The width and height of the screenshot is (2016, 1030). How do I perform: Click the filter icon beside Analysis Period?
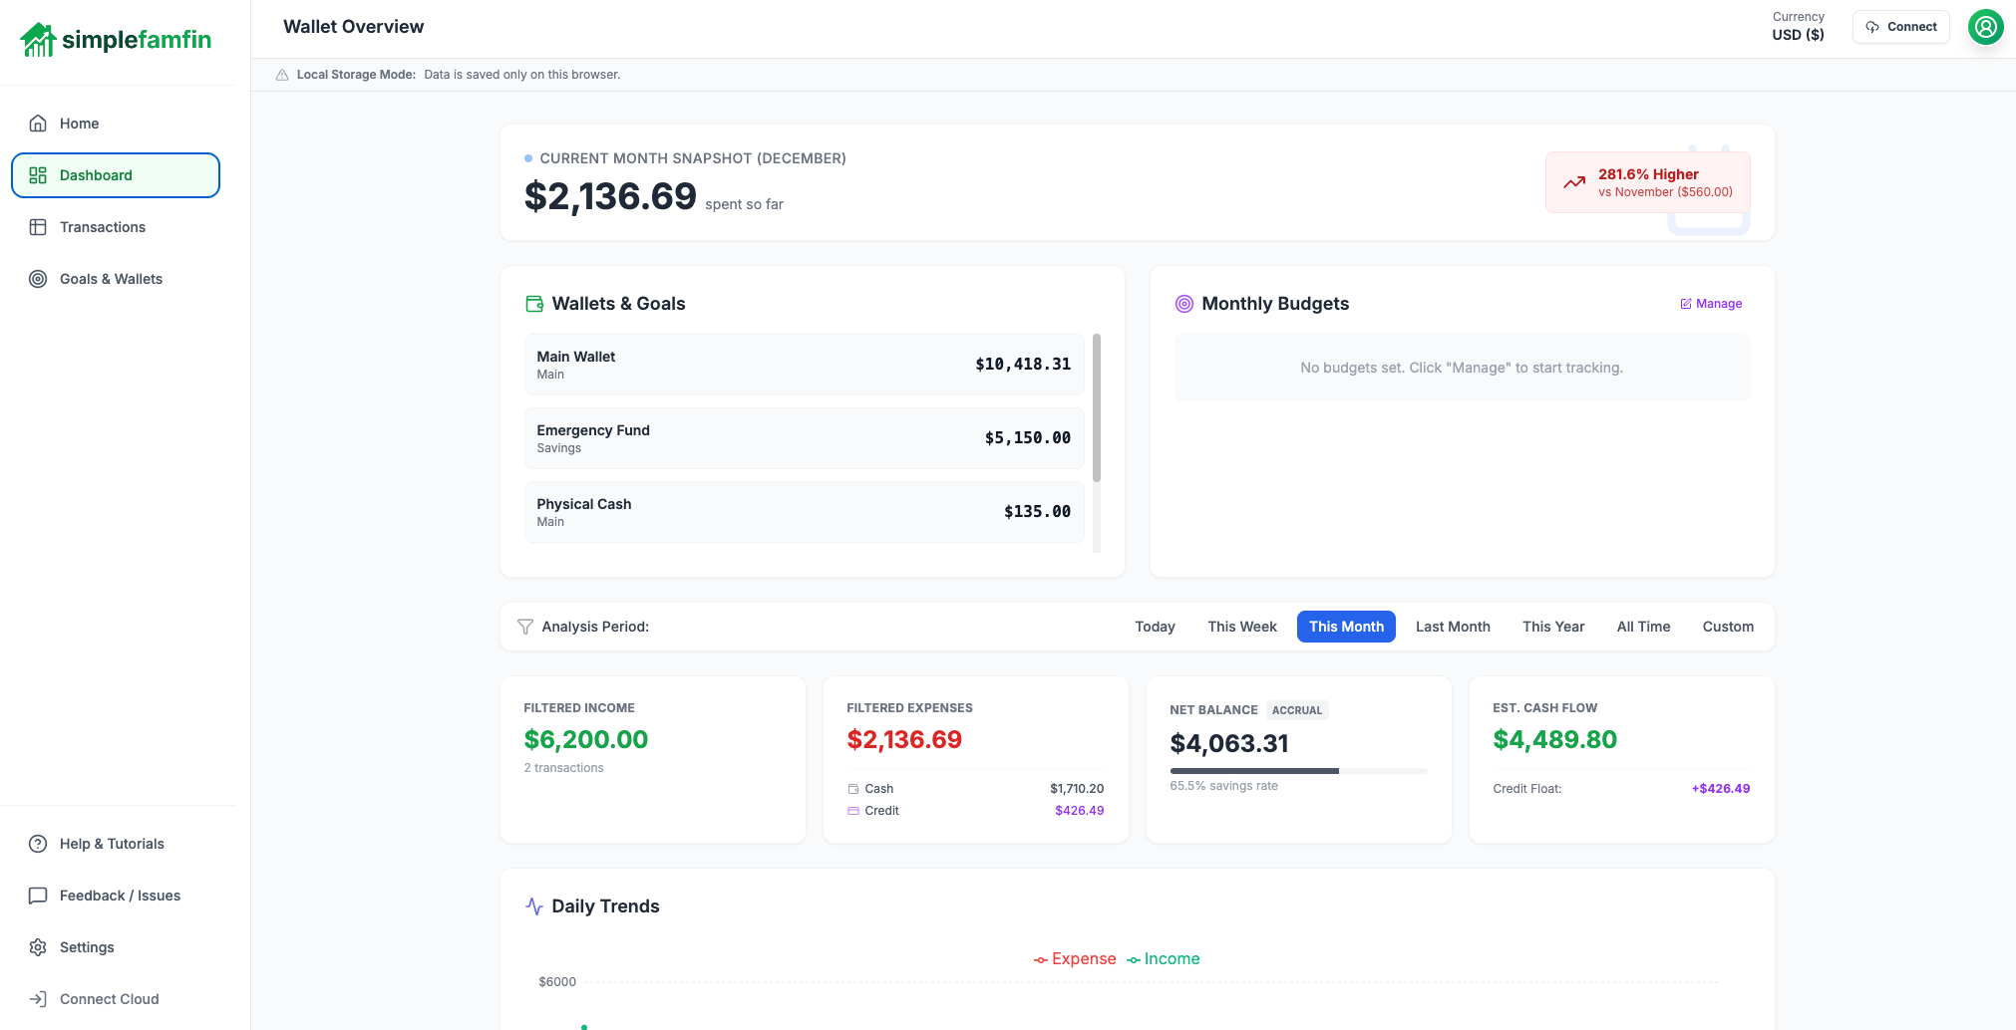click(525, 627)
